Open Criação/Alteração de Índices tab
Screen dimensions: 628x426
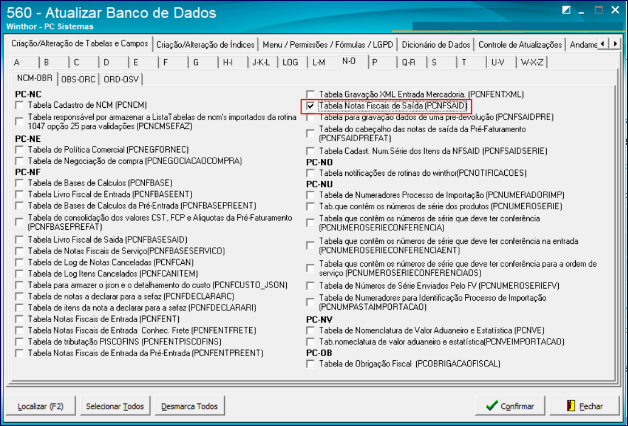click(206, 45)
